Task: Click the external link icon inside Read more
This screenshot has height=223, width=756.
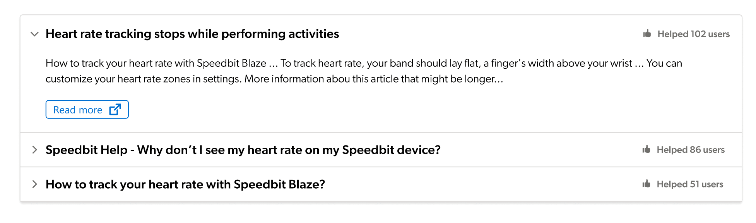Action: (x=114, y=109)
